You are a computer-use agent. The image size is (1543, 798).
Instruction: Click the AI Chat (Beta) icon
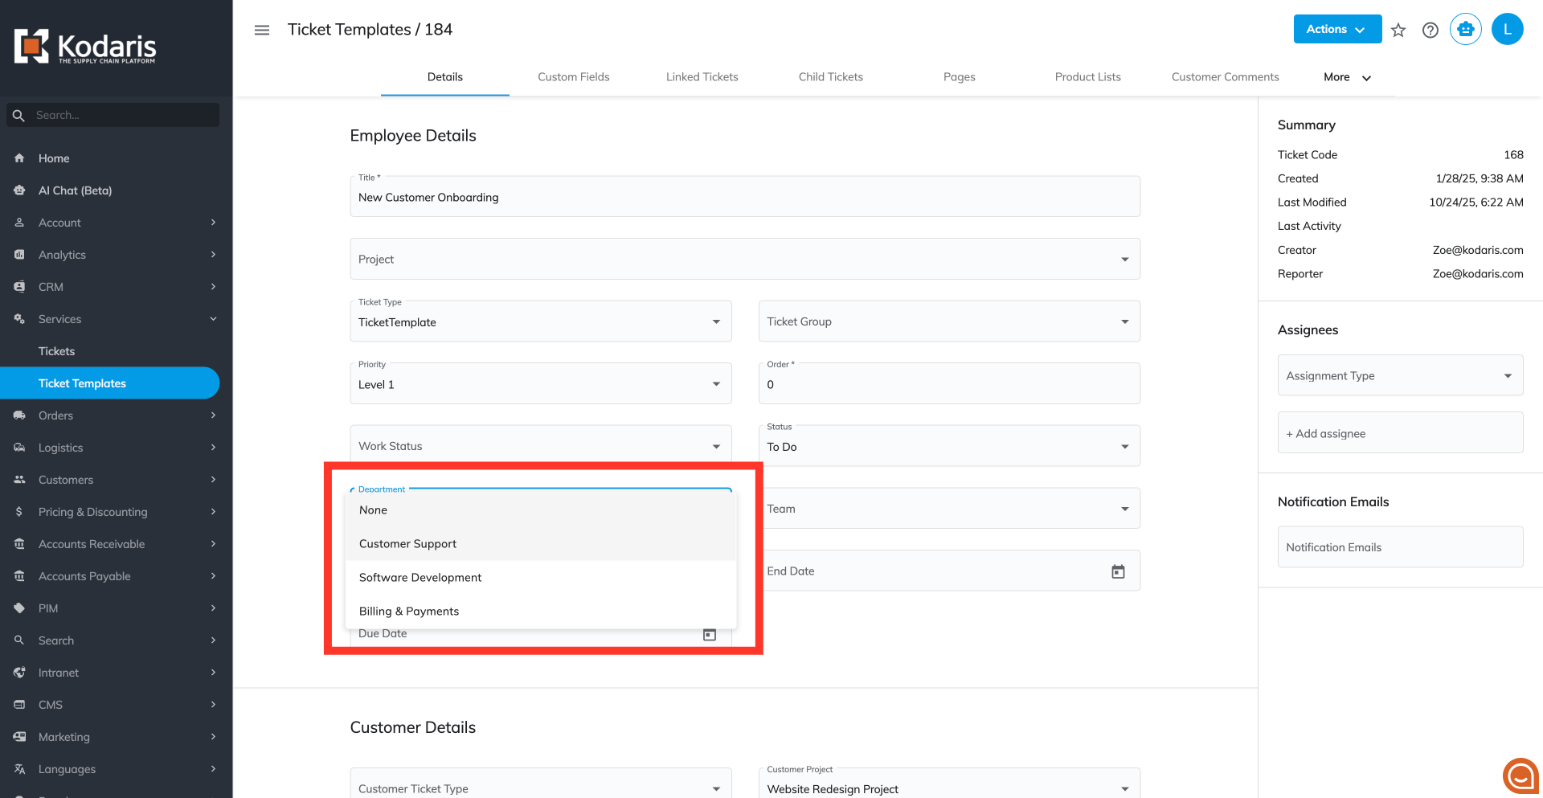tap(19, 190)
